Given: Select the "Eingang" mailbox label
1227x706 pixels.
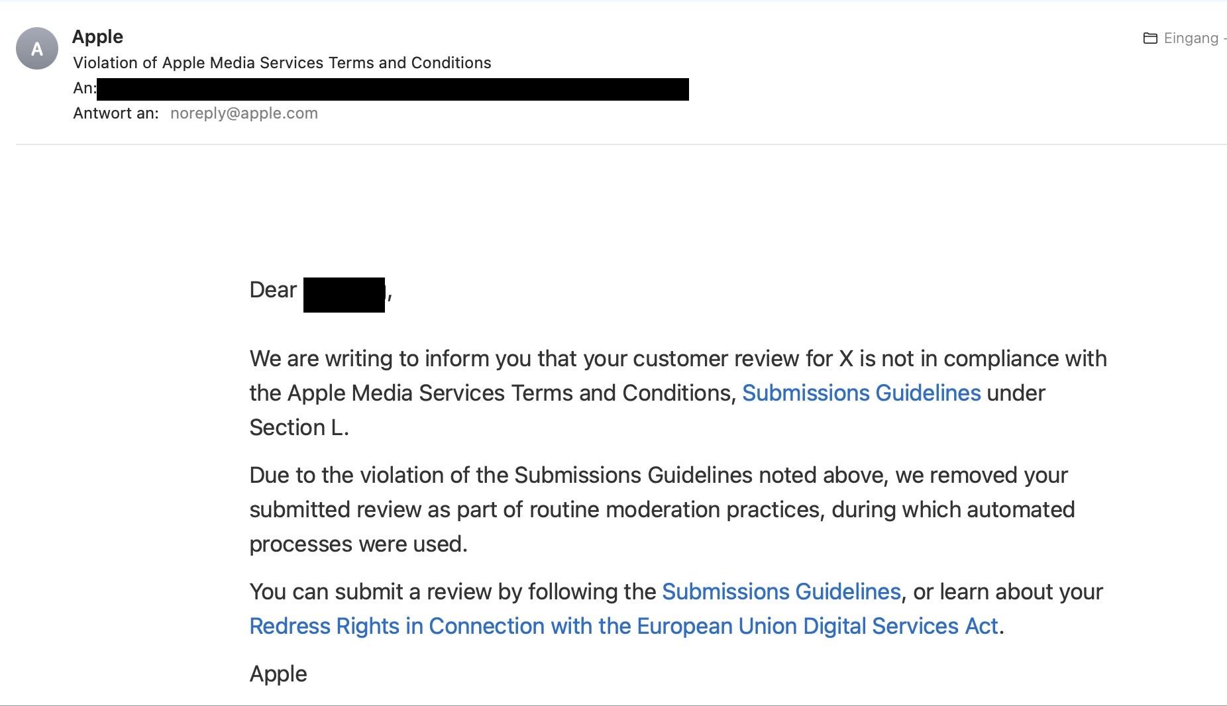Looking at the screenshot, I should pos(1191,38).
